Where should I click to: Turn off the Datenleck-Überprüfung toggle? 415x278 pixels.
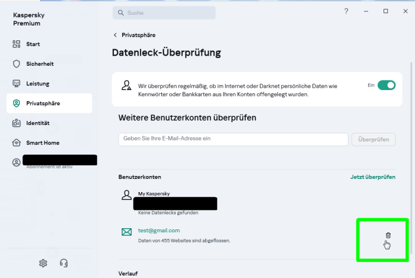[x=387, y=85]
